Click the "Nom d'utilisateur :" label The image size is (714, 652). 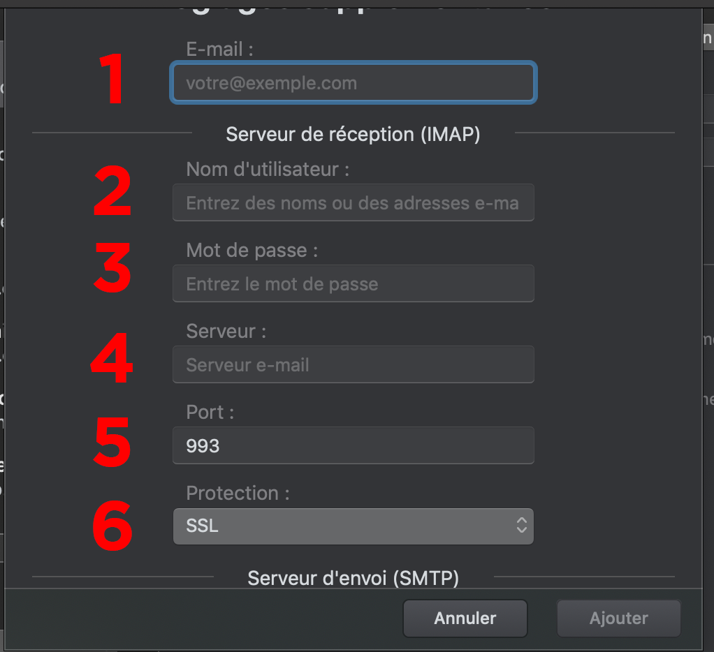click(x=268, y=169)
